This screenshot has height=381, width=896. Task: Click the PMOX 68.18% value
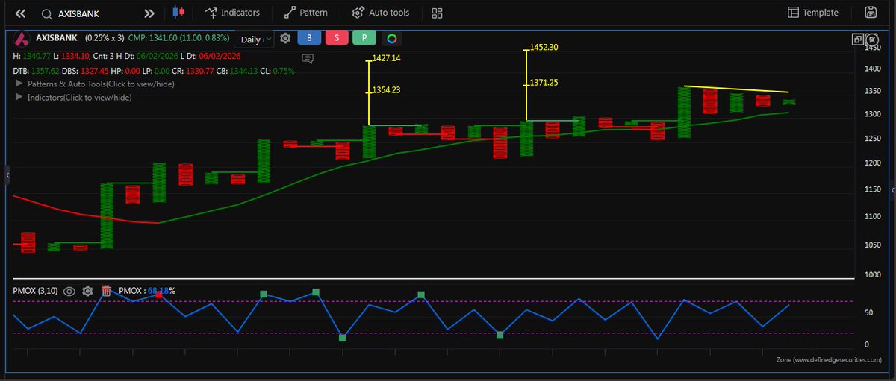[x=161, y=291]
